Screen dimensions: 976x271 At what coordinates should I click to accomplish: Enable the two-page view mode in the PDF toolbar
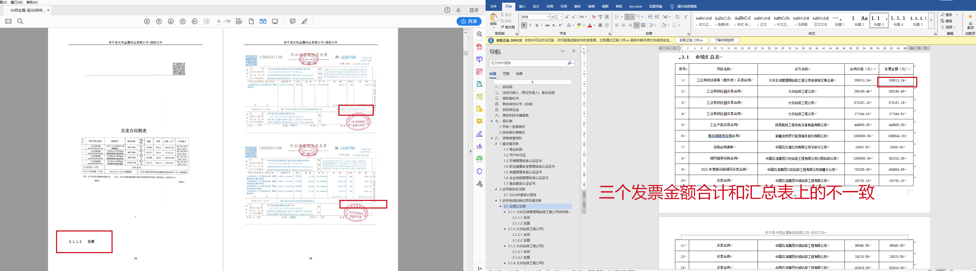click(263, 22)
